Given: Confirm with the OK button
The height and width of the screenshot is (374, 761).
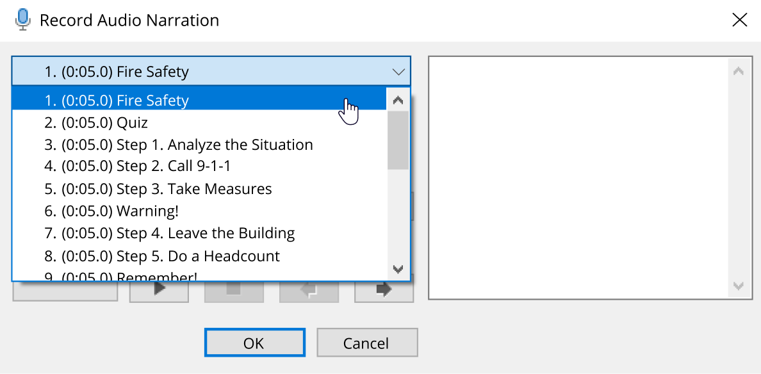Looking at the screenshot, I should click(254, 342).
